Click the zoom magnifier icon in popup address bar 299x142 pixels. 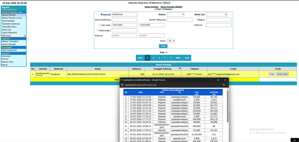click(224, 85)
